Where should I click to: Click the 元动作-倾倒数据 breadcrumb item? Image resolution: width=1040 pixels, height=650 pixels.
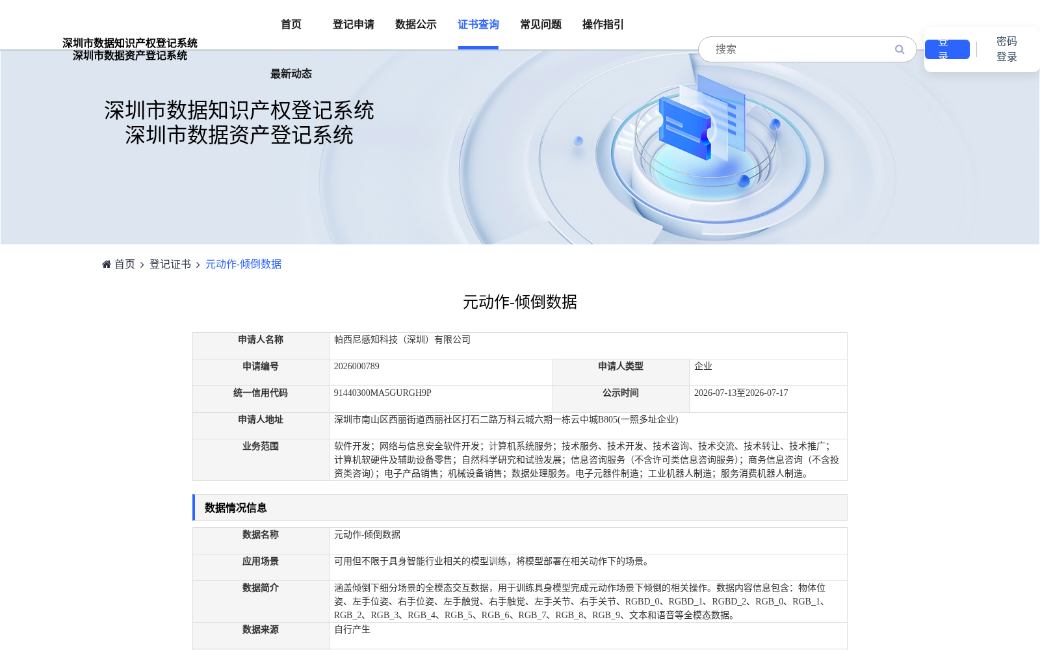(243, 264)
